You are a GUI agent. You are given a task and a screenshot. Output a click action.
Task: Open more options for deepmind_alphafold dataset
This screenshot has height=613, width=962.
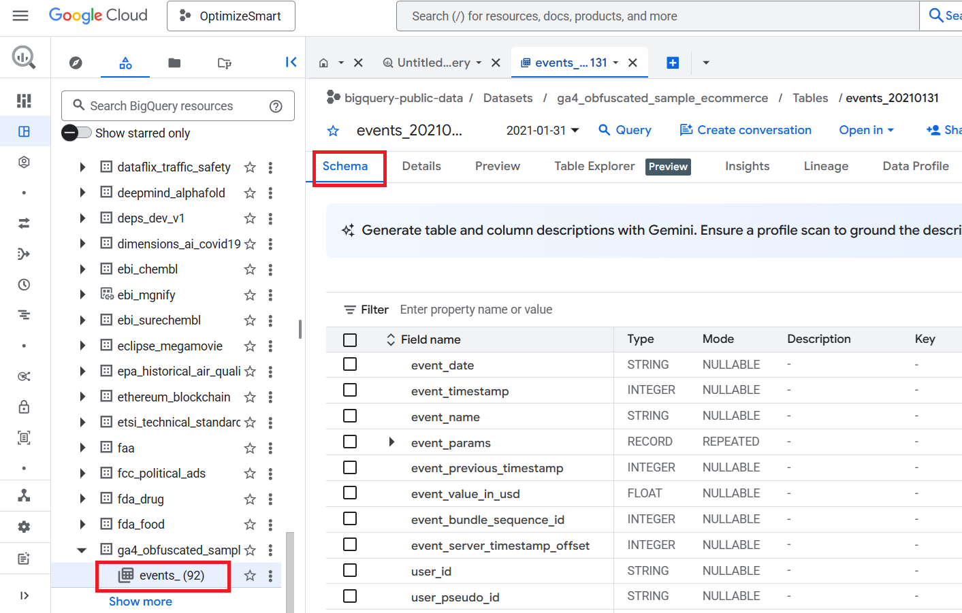270,193
